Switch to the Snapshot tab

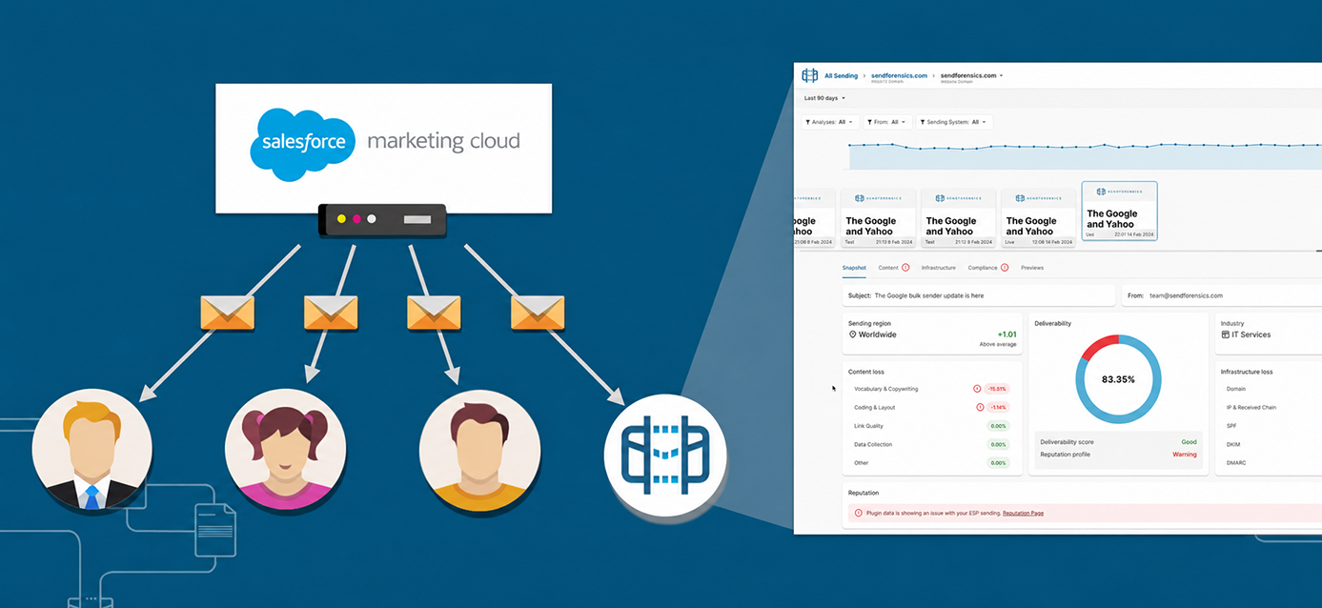855,268
